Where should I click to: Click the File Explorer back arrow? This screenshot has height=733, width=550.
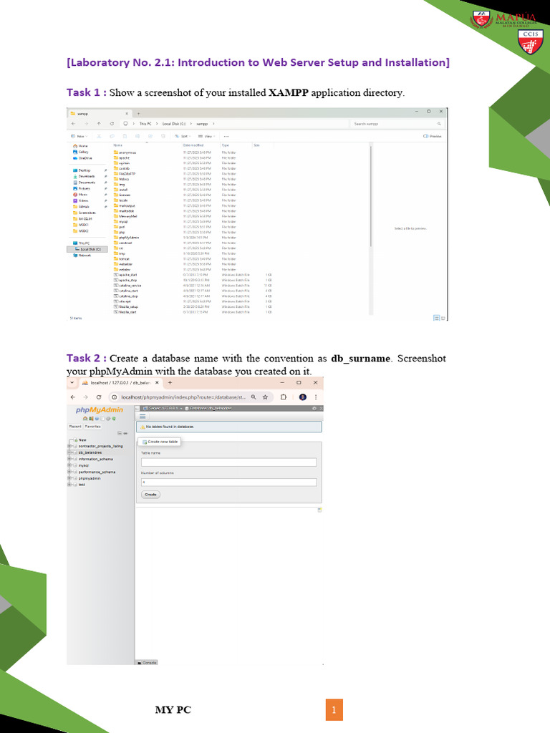[x=74, y=124]
